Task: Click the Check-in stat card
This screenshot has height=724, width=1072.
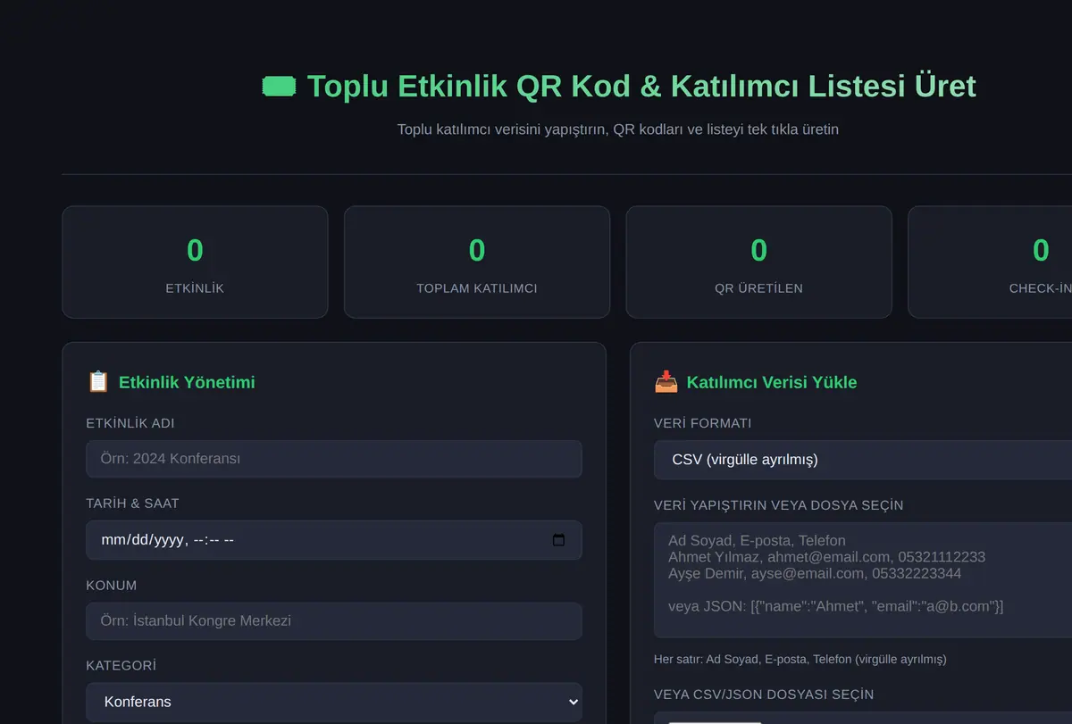Action: pos(990,262)
